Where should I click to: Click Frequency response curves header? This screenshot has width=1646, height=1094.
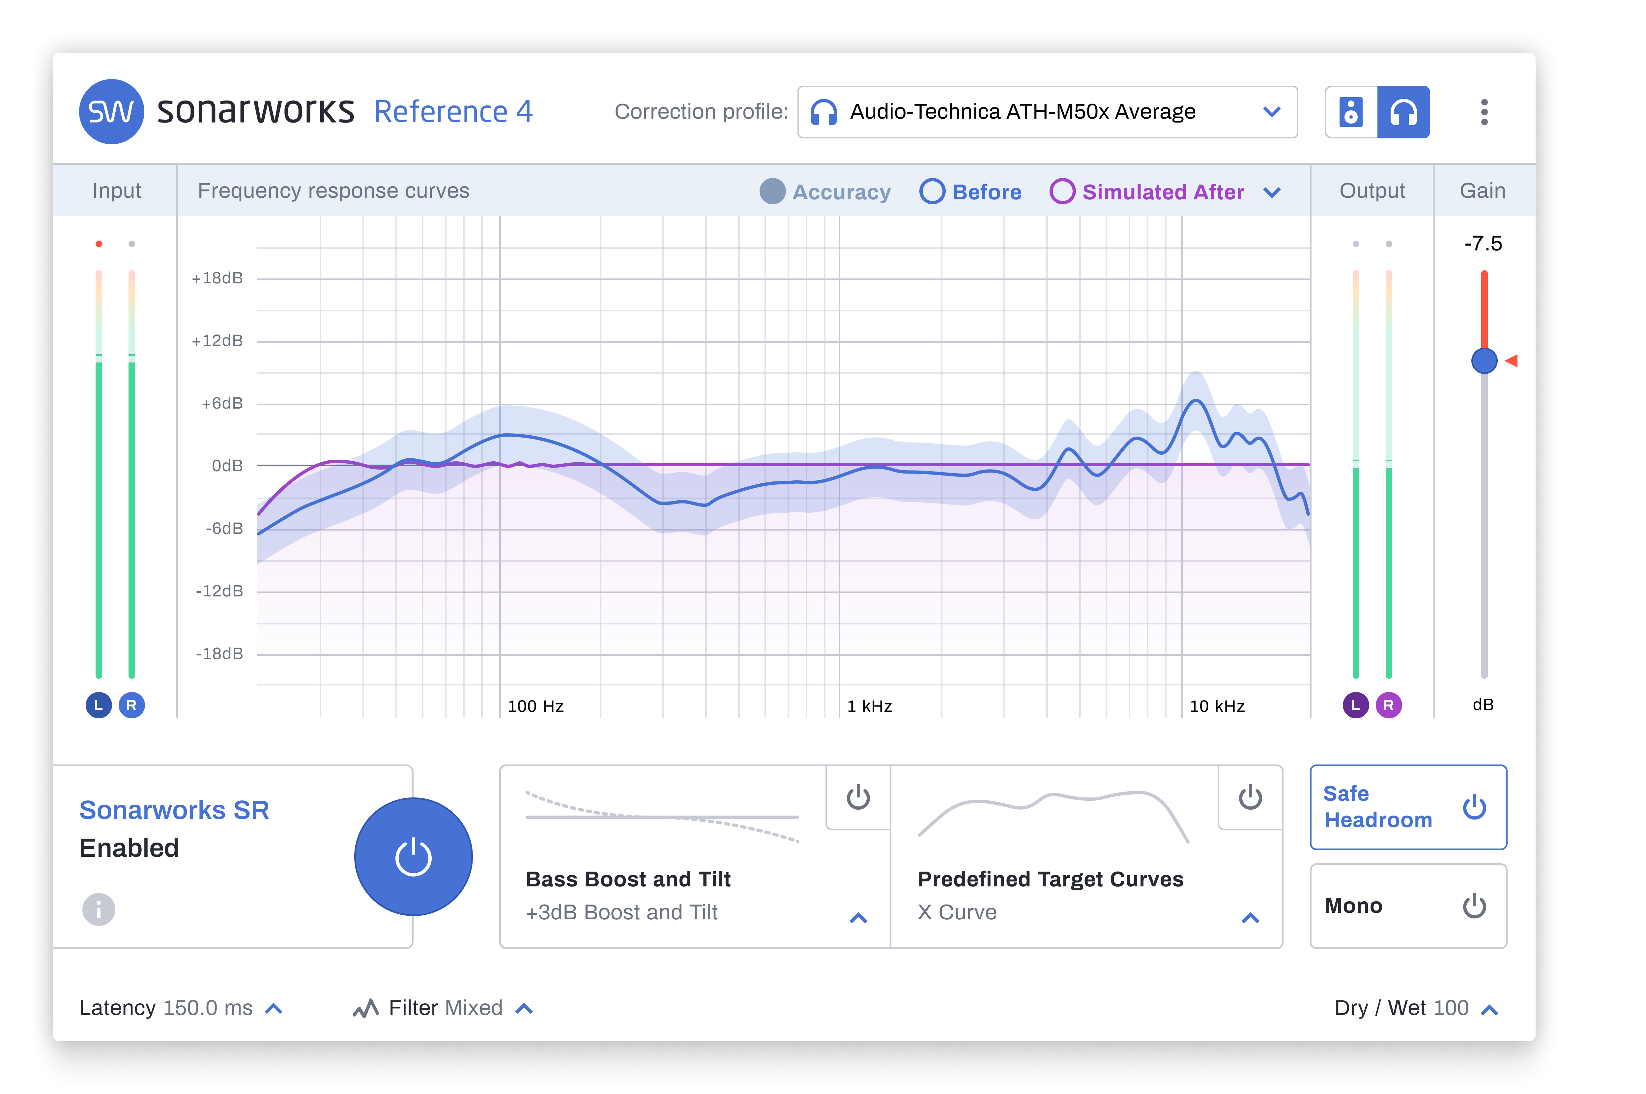click(x=333, y=190)
